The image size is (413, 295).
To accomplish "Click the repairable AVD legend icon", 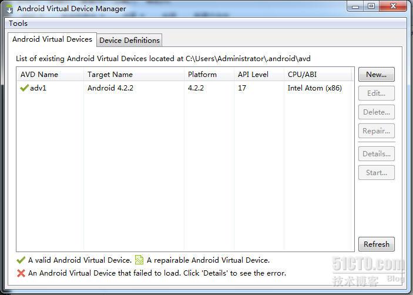I will pyautogui.click(x=139, y=260).
